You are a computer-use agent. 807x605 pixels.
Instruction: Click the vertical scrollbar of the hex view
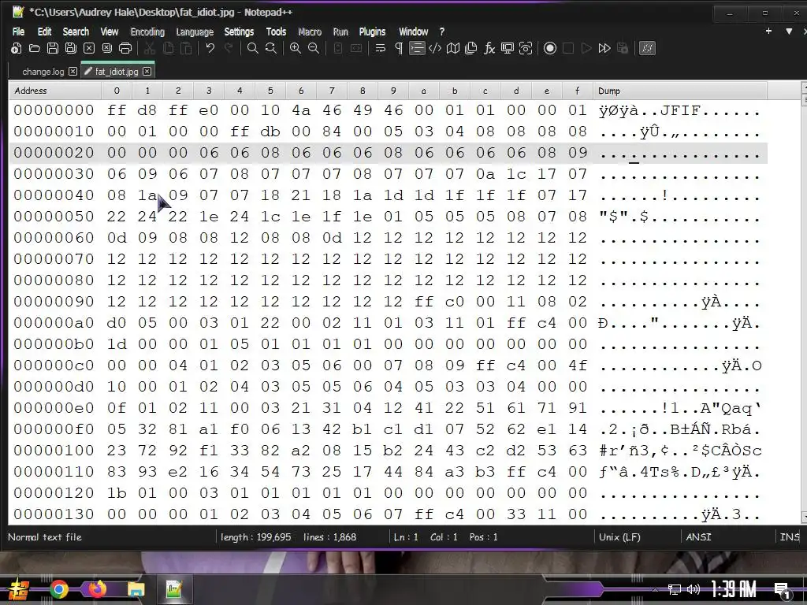coord(803,303)
